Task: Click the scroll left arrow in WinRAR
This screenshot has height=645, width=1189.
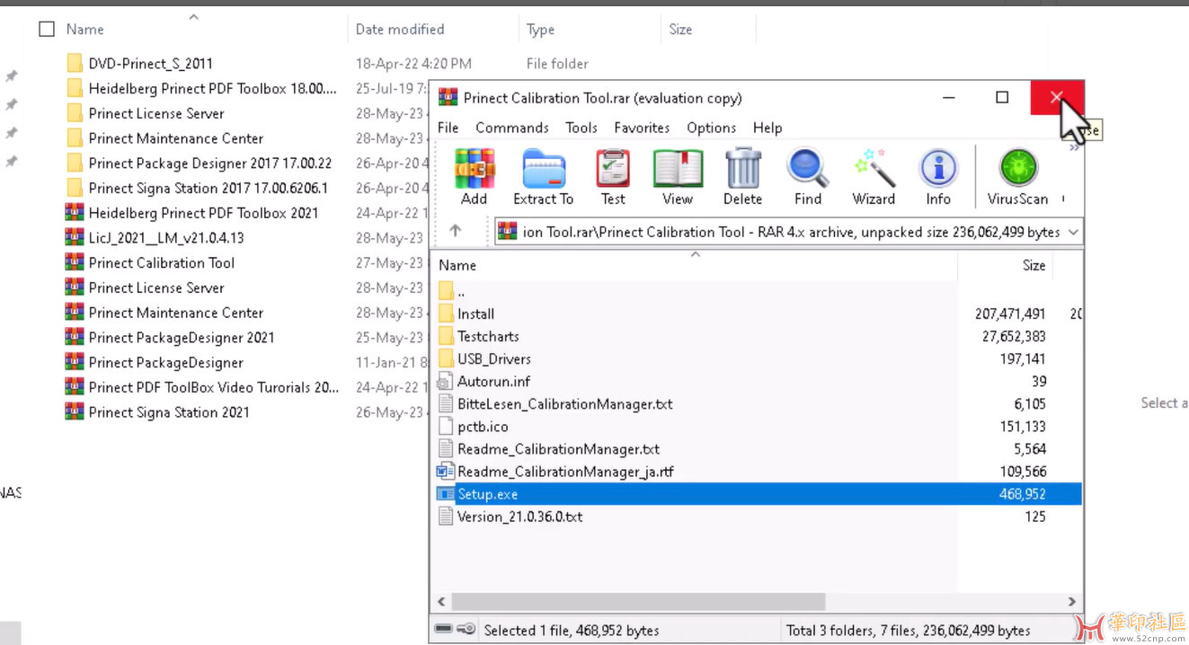Action: tap(441, 601)
